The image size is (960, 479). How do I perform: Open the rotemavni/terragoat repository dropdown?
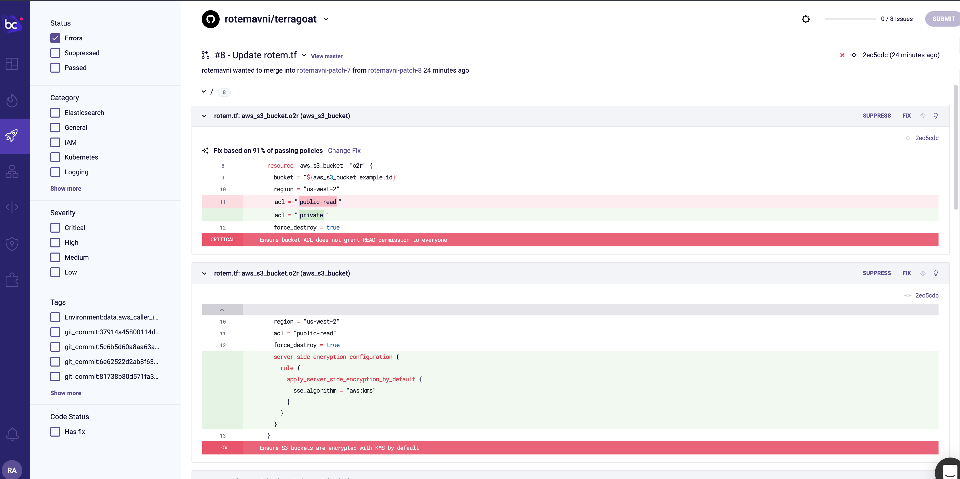326,19
